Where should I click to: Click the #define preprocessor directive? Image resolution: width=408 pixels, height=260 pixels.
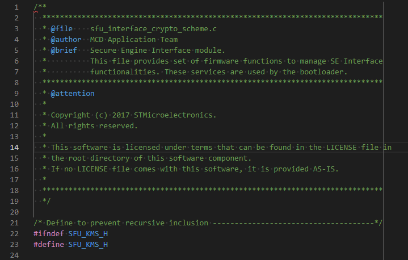coord(49,244)
